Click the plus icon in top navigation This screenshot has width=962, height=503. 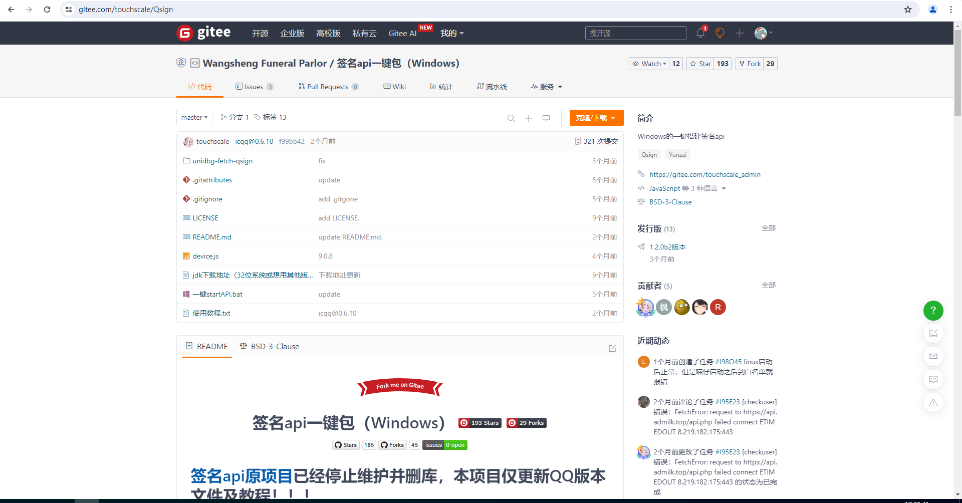click(x=740, y=33)
